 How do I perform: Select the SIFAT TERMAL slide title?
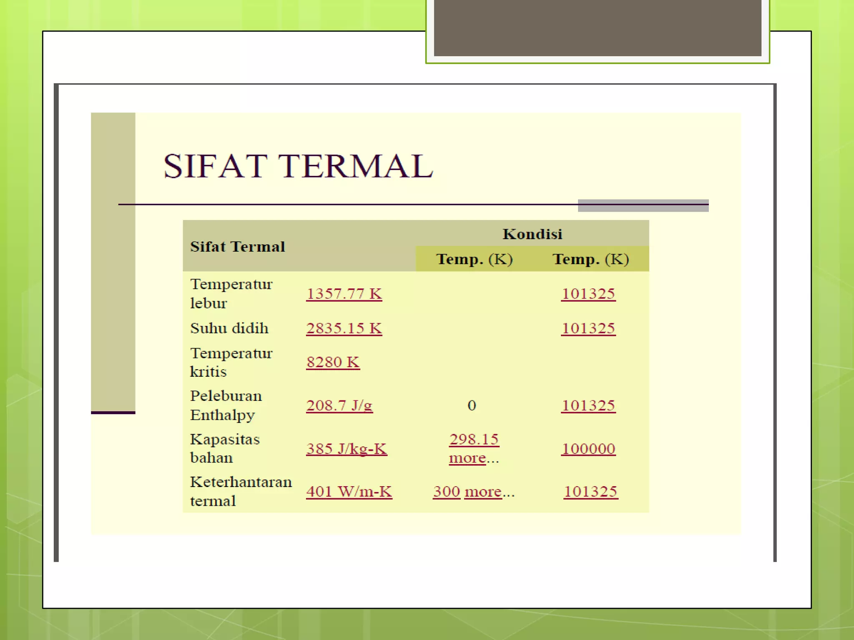point(298,166)
